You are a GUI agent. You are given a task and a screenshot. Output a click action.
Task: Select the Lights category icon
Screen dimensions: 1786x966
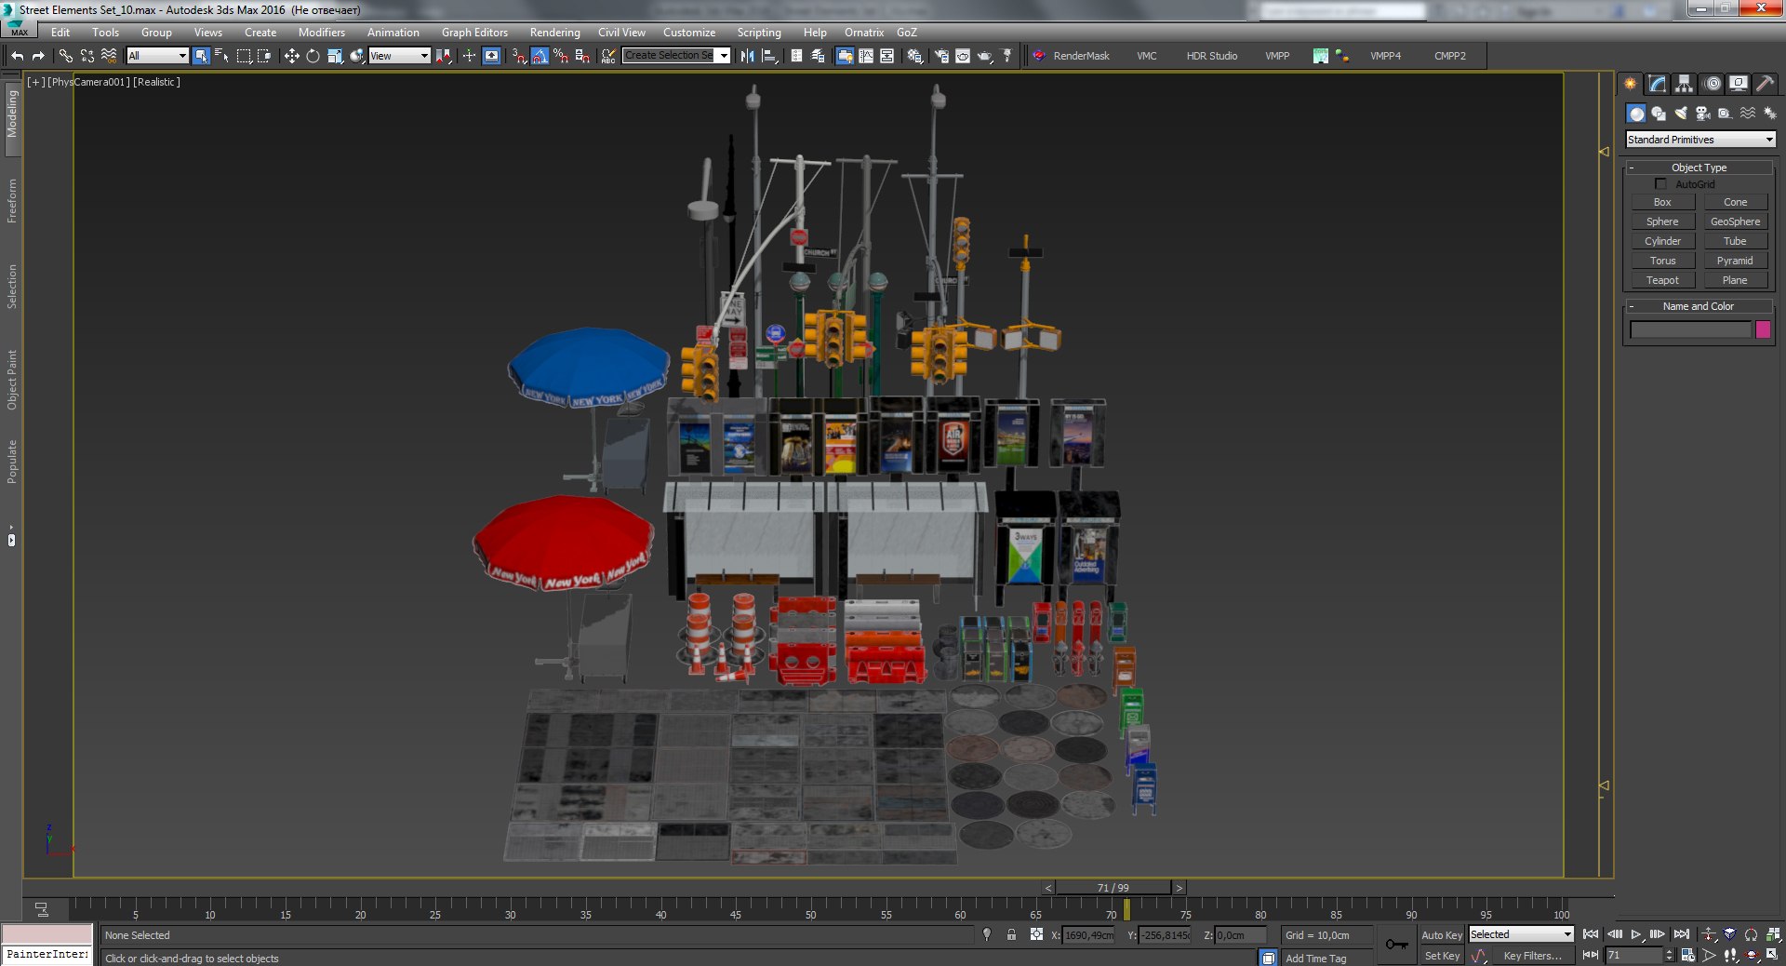click(x=1681, y=114)
